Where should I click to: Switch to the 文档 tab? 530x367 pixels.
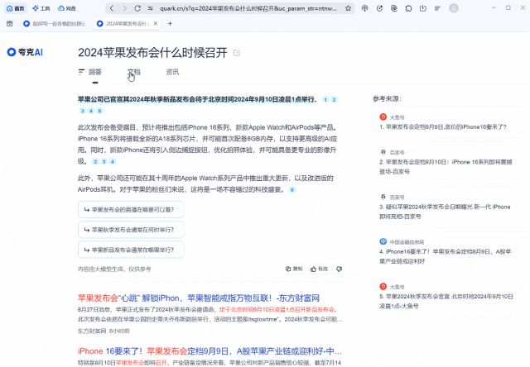pyautogui.click(x=134, y=72)
